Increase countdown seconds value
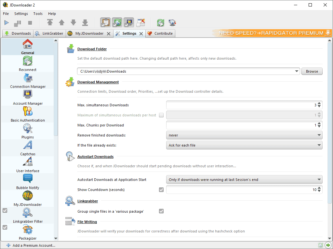This screenshot has height=249, width=333. click(x=319, y=188)
